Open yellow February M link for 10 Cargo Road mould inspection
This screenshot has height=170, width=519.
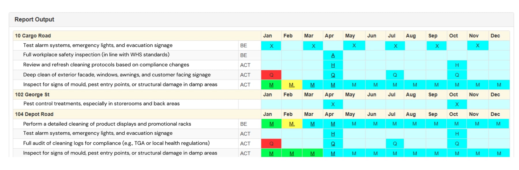click(x=292, y=85)
